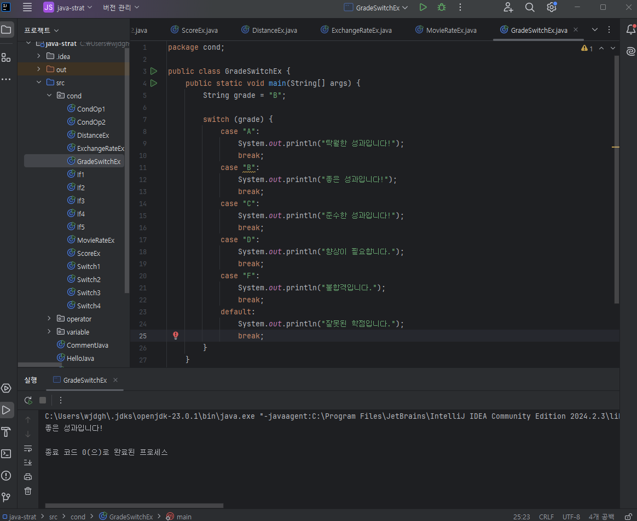Click the console horizontal scrollbar
Screen dimensions: 637x521
click(x=134, y=506)
